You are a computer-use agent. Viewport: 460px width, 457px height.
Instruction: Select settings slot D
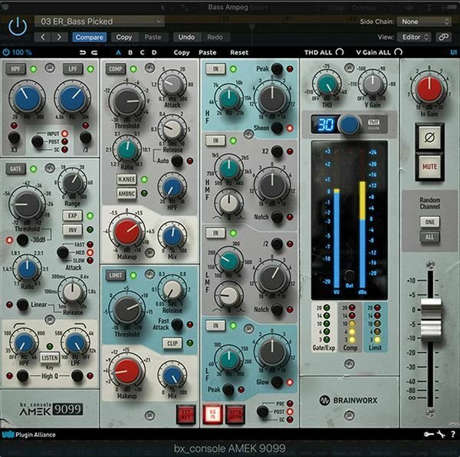point(154,53)
